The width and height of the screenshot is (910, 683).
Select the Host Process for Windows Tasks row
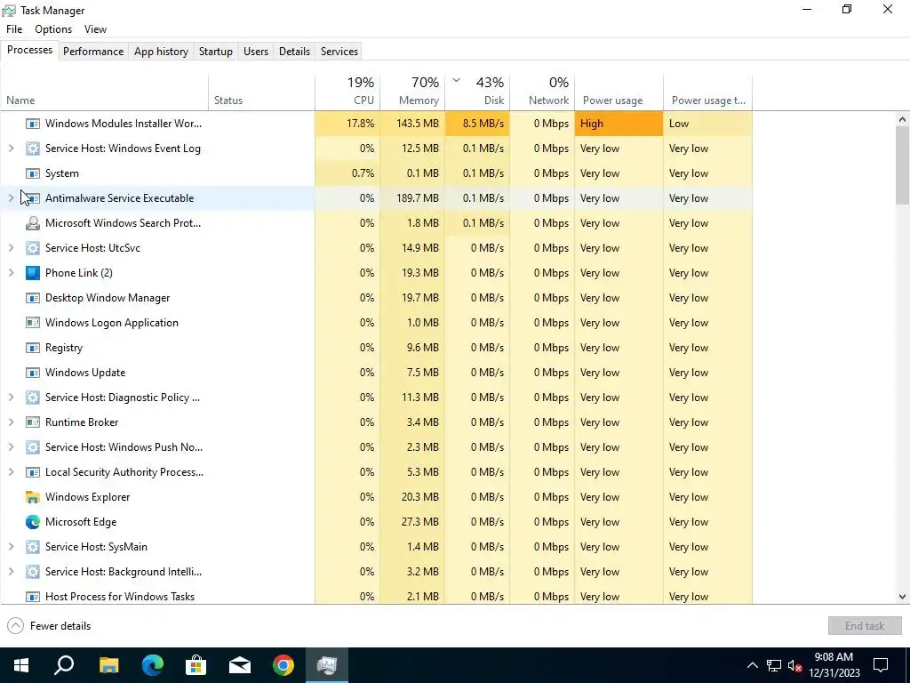[377, 597]
